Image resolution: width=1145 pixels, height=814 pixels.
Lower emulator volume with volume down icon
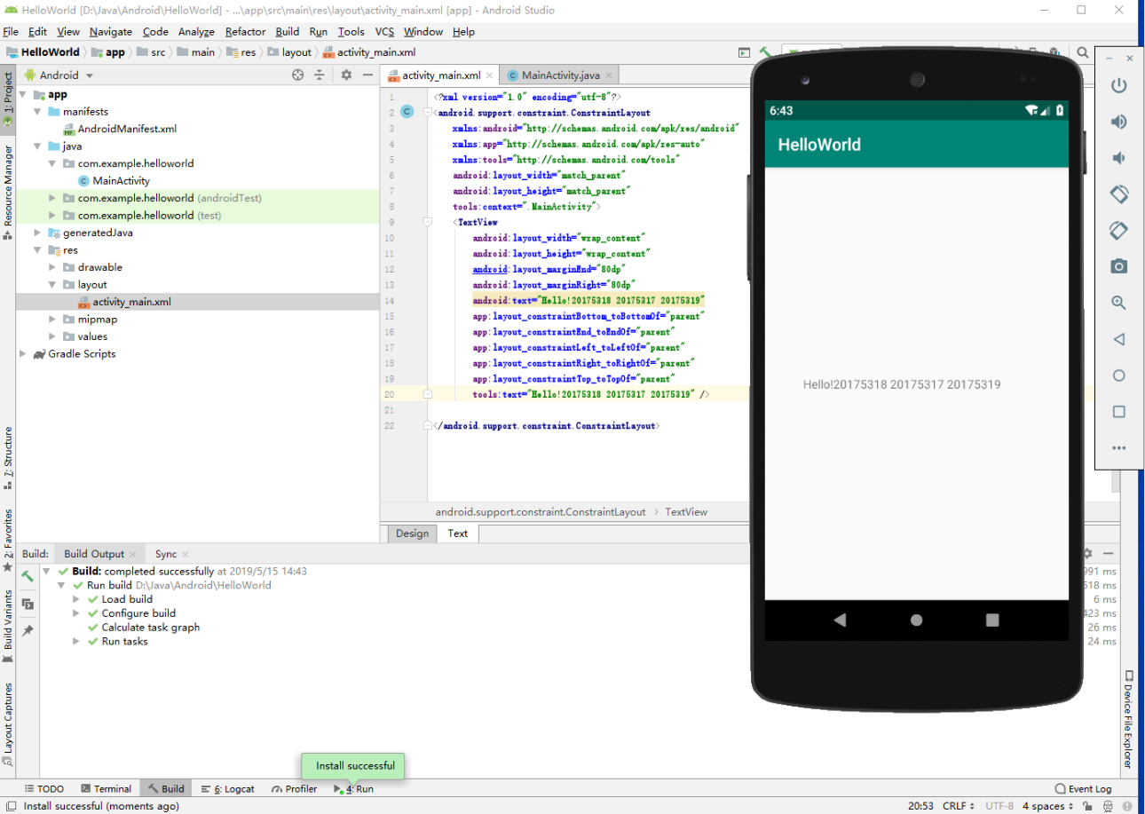tap(1118, 158)
